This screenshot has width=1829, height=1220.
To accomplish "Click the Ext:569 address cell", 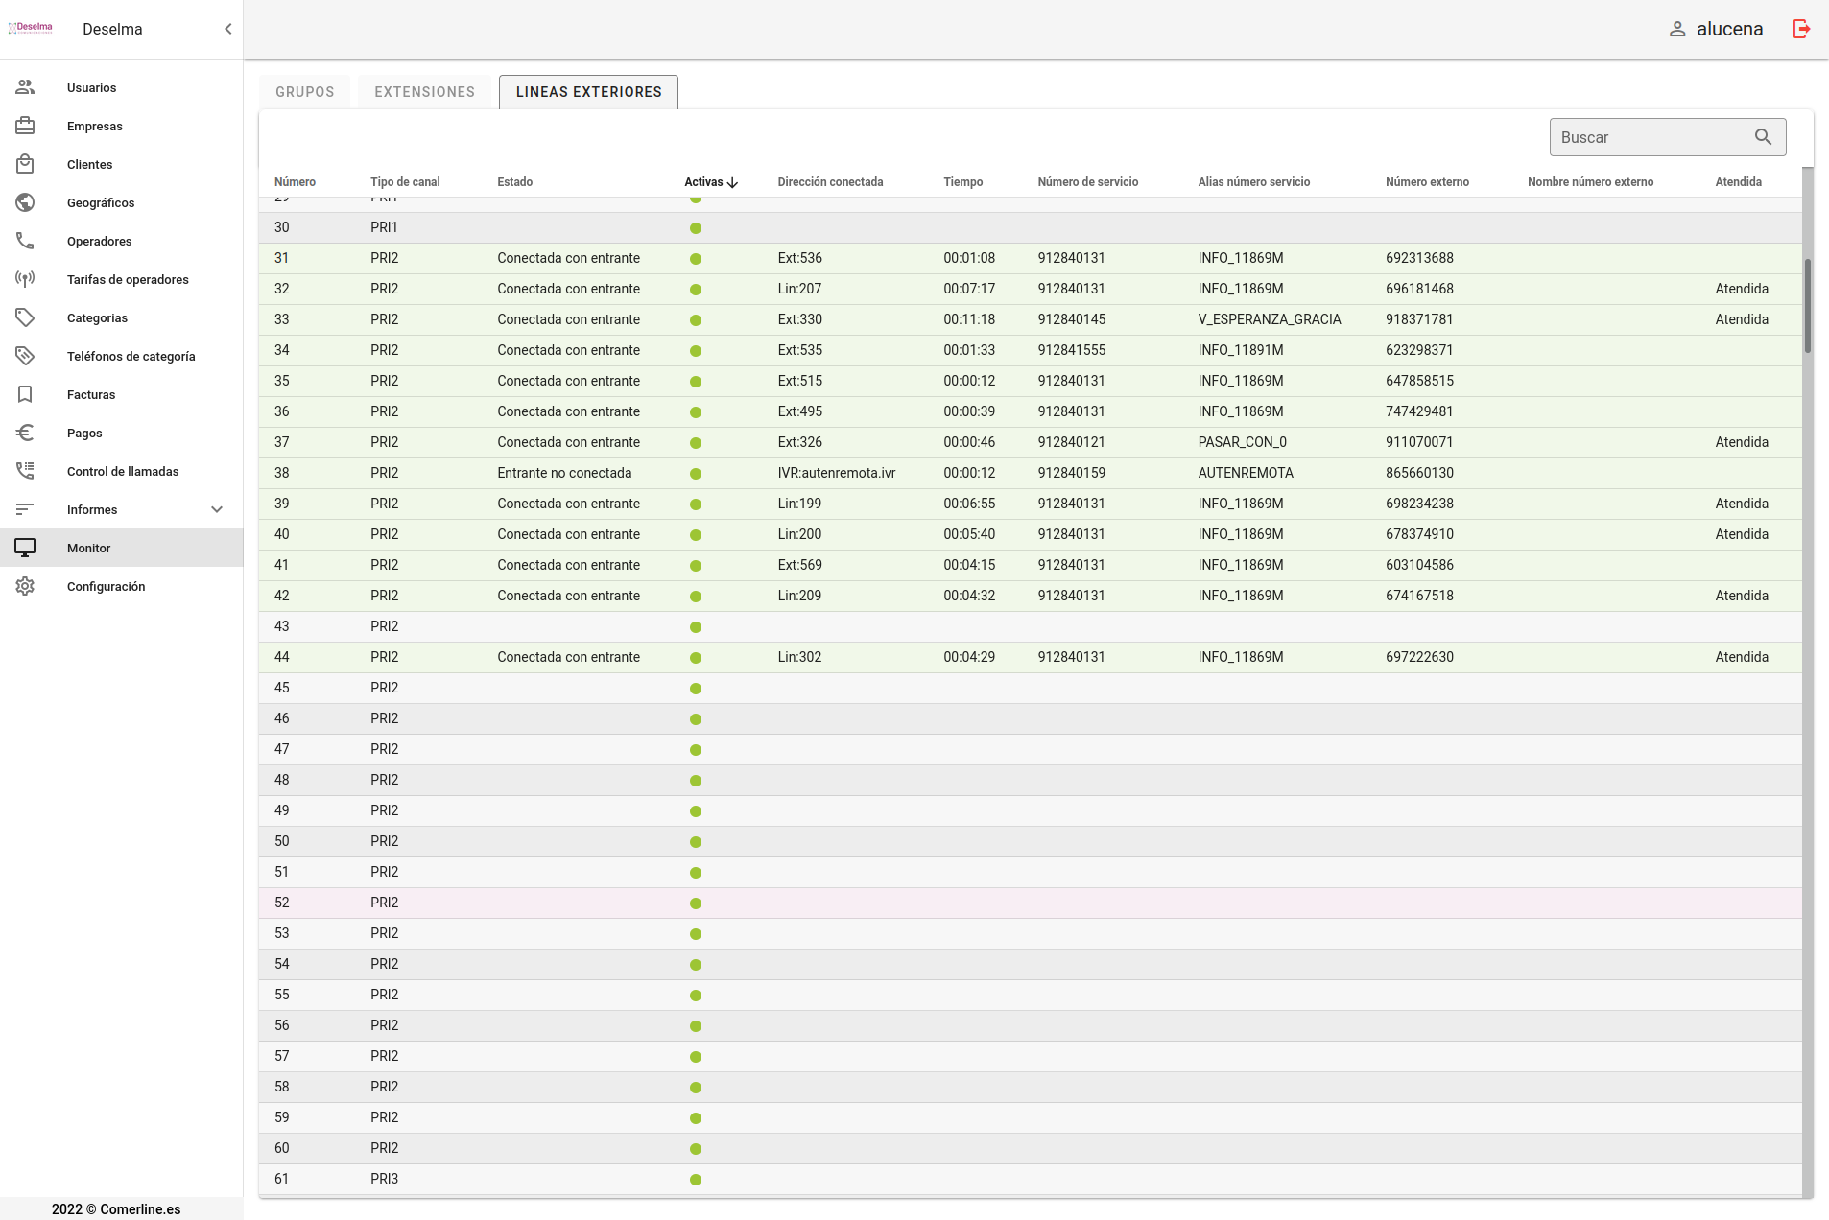I will [799, 565].
